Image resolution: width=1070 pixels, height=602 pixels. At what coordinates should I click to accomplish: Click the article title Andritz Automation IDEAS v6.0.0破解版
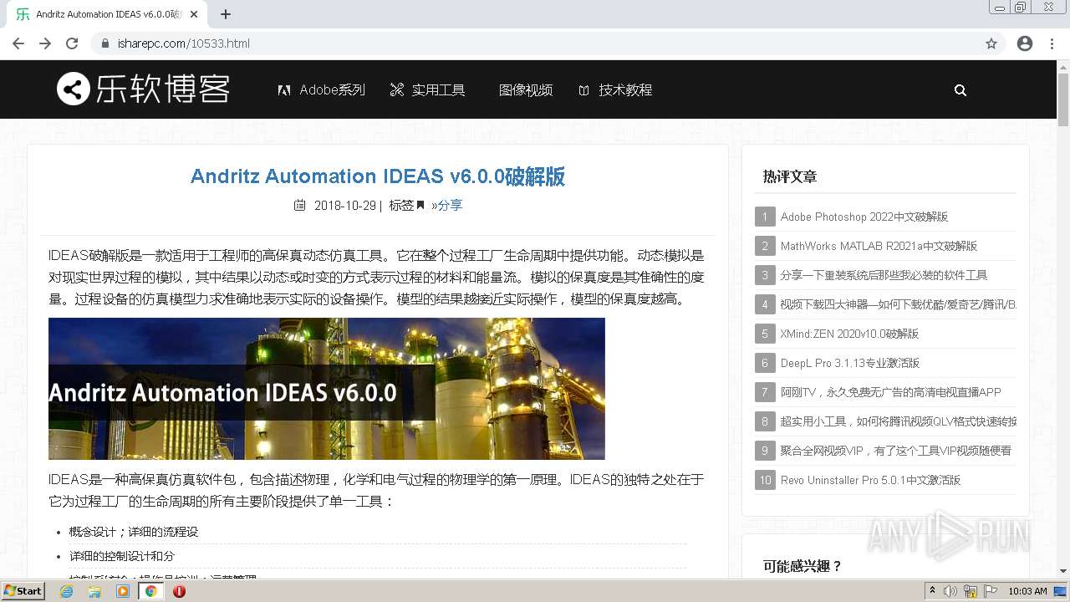click(378, 176)
